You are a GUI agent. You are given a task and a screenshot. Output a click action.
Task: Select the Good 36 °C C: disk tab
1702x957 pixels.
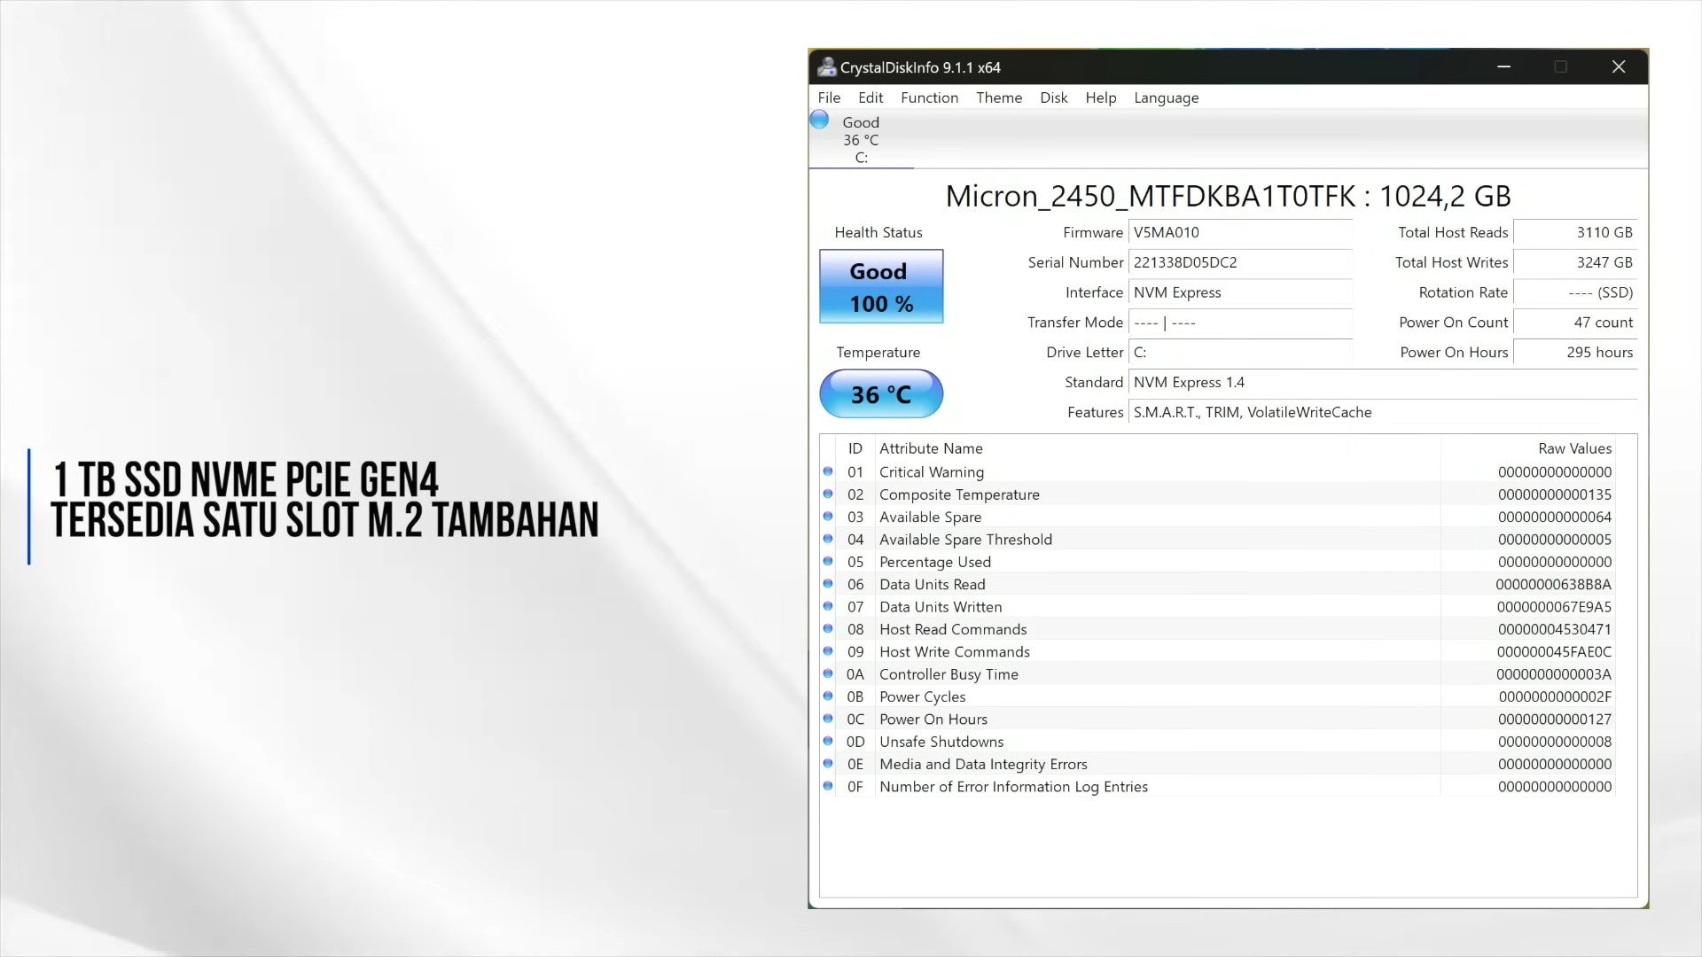click(861, 140)
